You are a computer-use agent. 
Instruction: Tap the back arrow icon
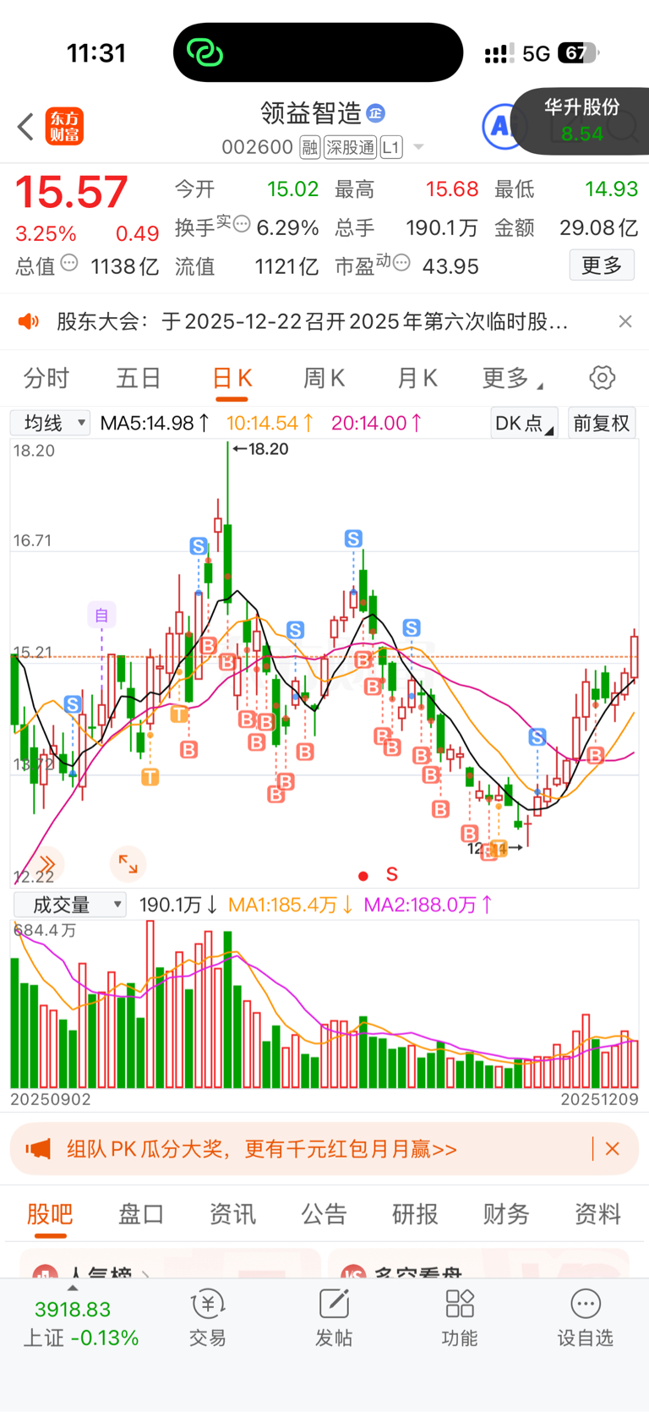point(25,127)
